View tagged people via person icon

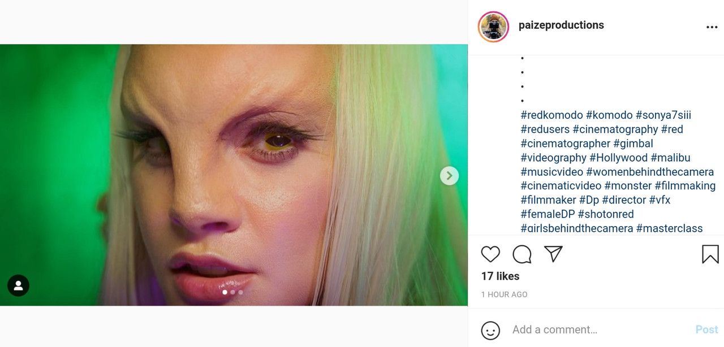18,285
